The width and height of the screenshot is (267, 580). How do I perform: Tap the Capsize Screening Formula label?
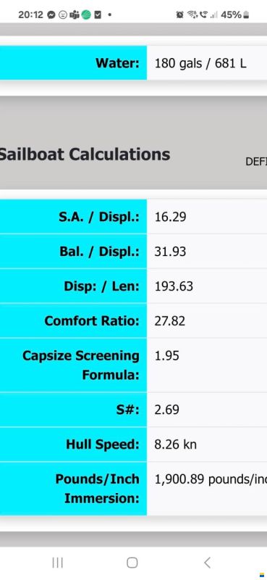click(x=81, y=365)
